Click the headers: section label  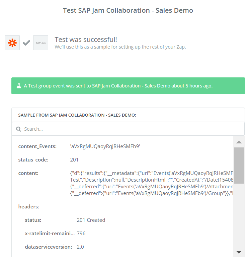[x=29, y=207]
